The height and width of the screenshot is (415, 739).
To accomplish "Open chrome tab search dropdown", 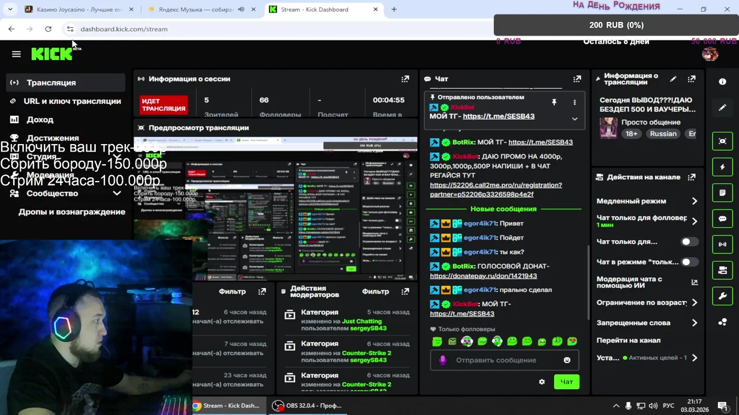I will [10, 9].
